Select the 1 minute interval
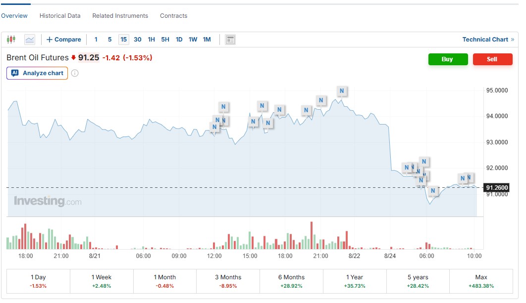This screenshot has height=303, width=526. 96,40
